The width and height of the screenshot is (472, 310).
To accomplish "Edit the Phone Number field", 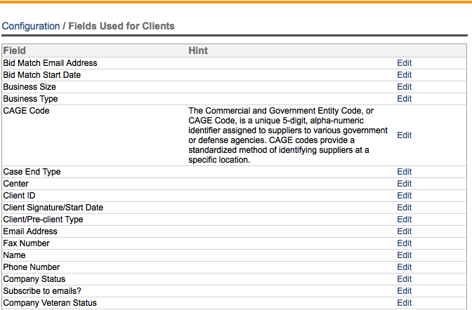I will (x=404, y=267).
